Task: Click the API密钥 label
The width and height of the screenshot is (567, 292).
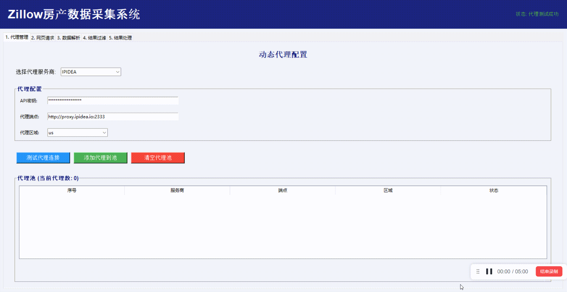Action: click(x=29, y=101)
